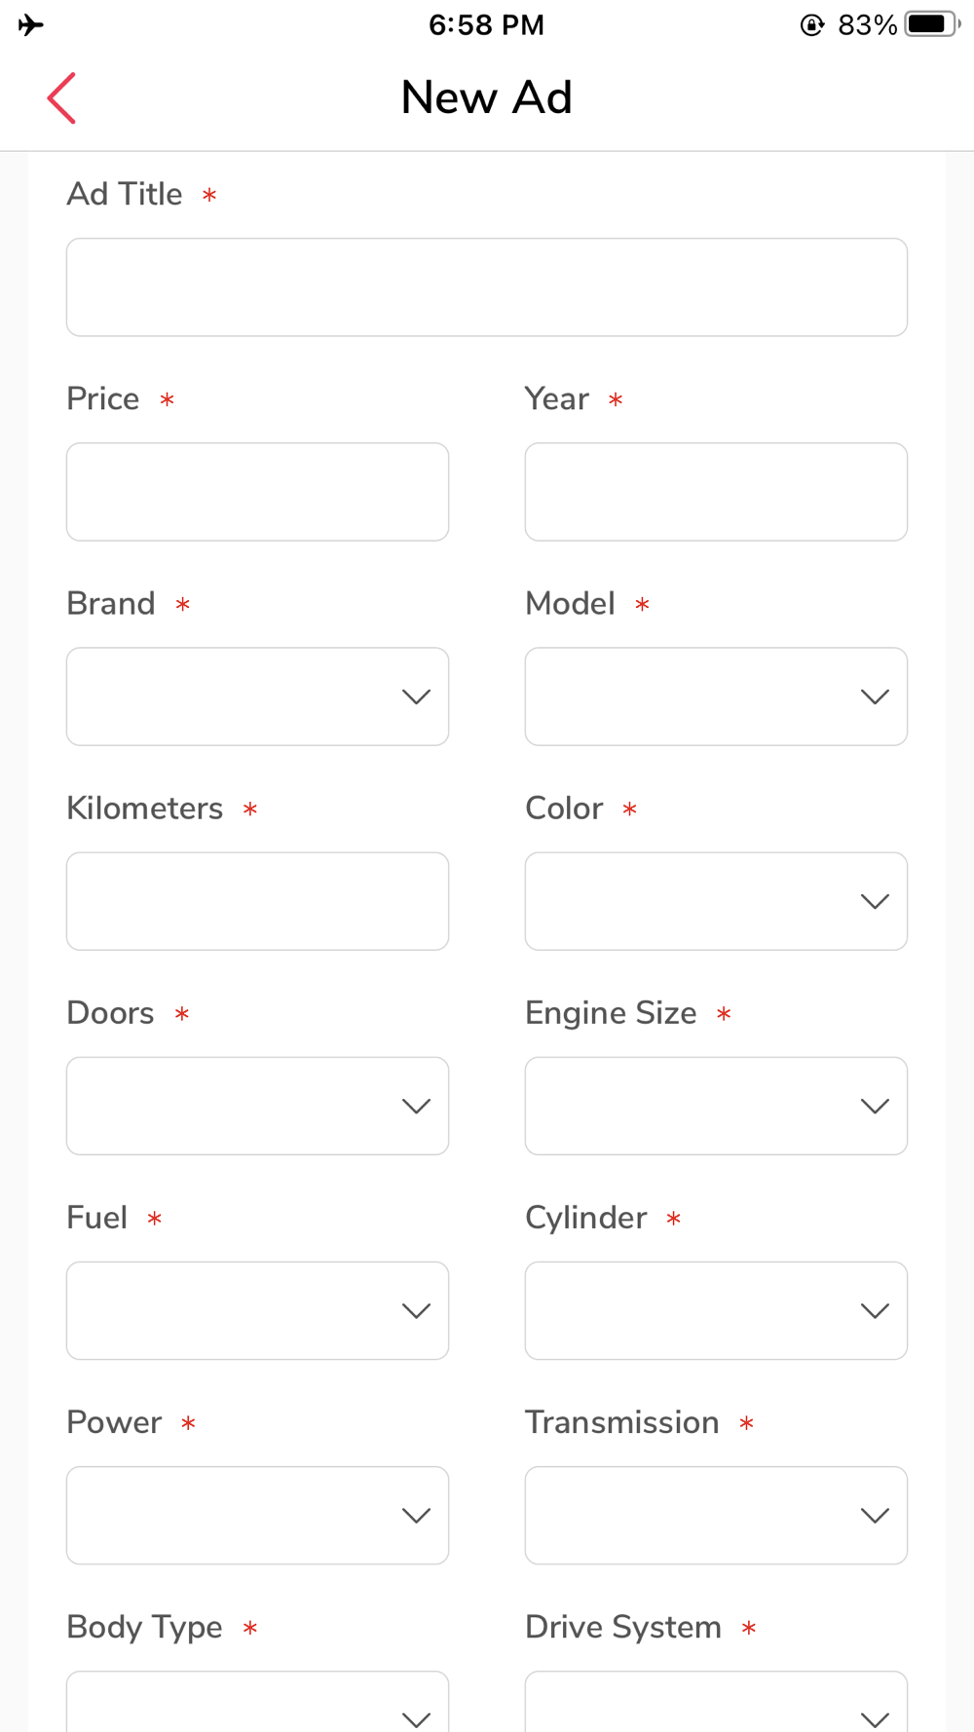
Task: Tap the red back arrow icon
Action: coord(61,98)
